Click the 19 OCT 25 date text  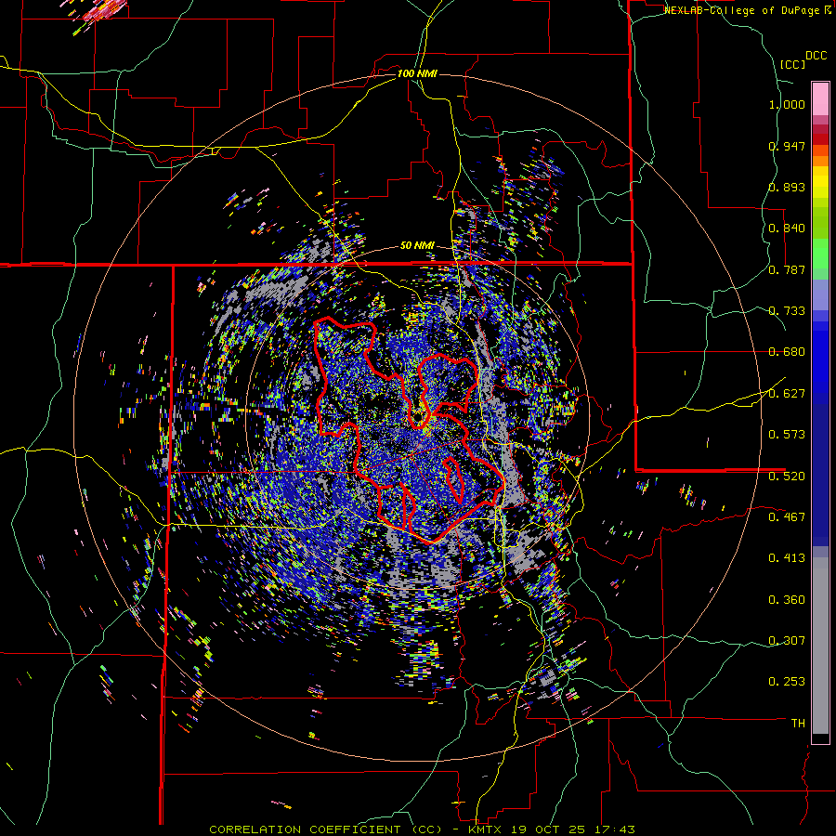pos(548,829)
